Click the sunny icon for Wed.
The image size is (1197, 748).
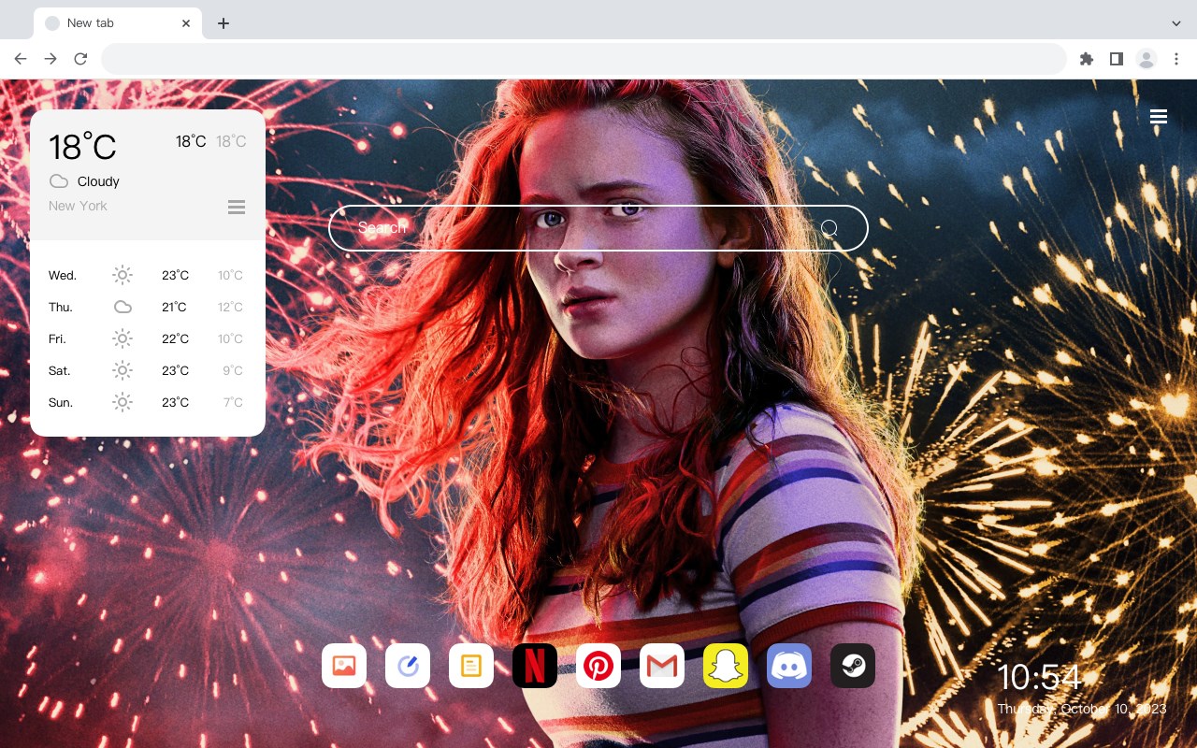click(x=123, y=275)
